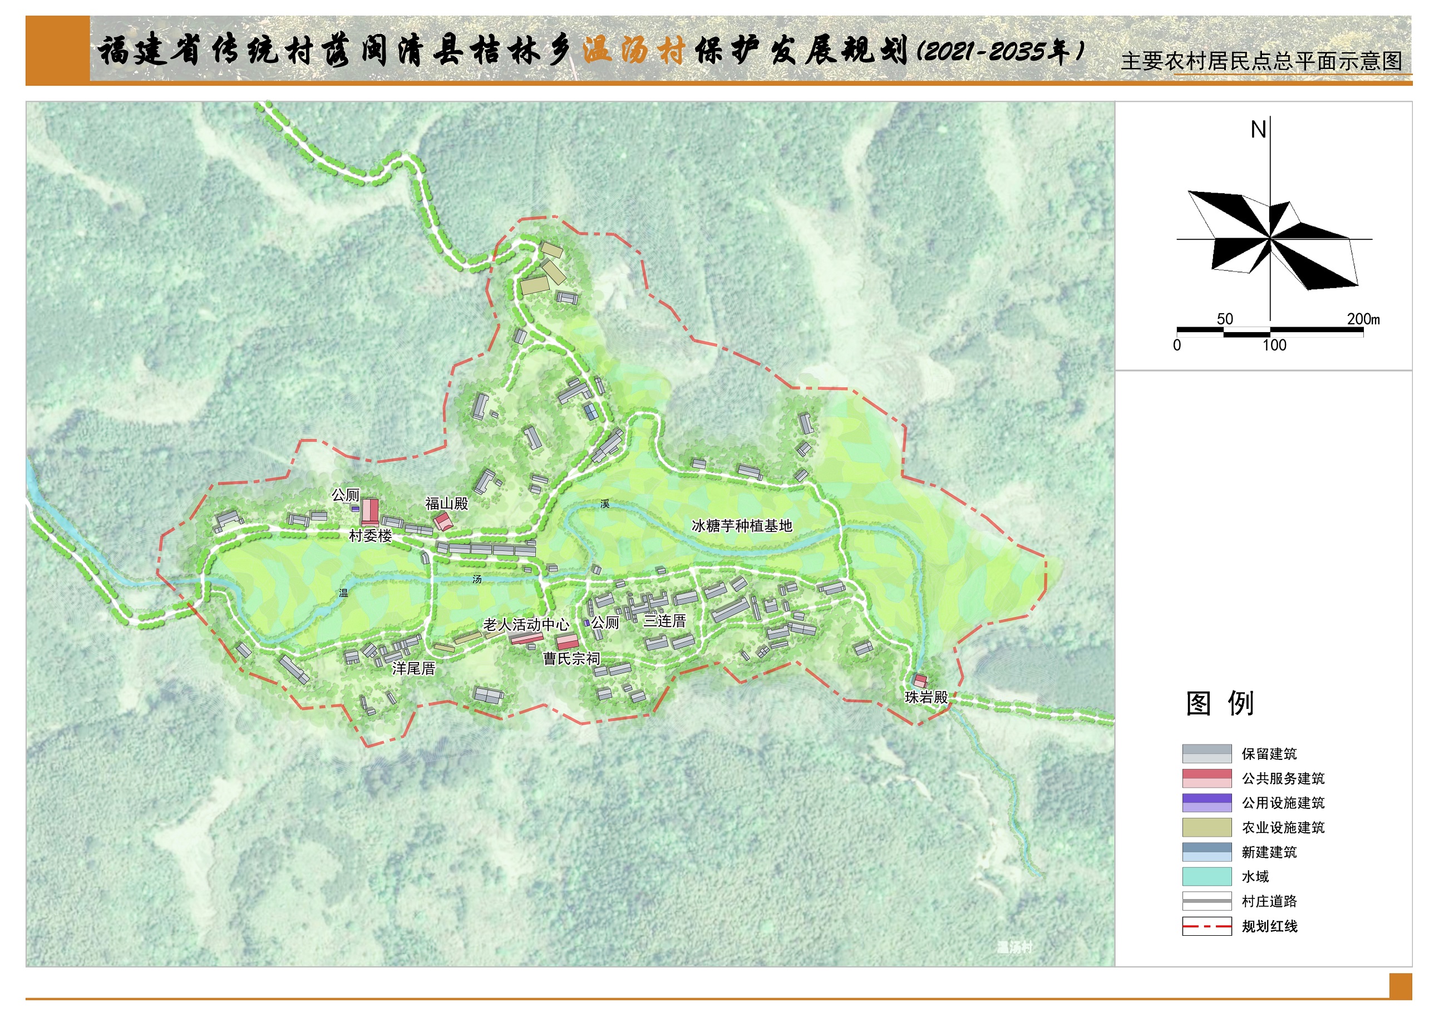Click the 水域 legend text

tap(1255, 877)
